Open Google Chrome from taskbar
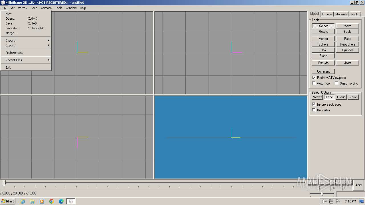The width and height of the screenshot is (365, 205). [x=52, y=201]
